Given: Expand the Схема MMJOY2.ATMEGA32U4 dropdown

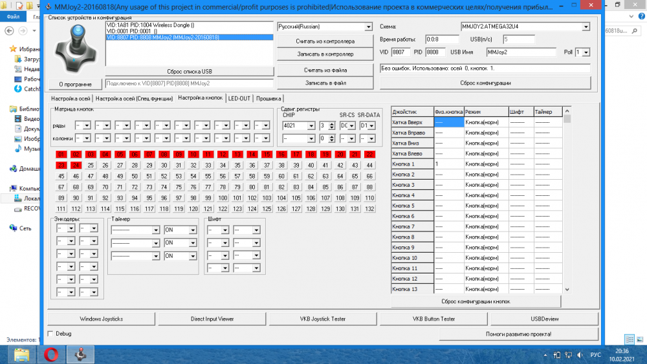Looking at the screenshot, I should click(586, 27).
